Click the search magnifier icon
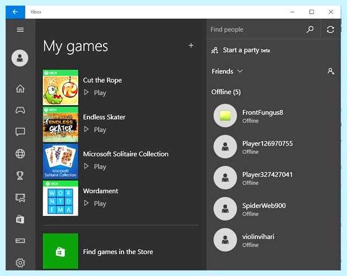The width and height of the screenshot is (347, 276). (310, 30)
